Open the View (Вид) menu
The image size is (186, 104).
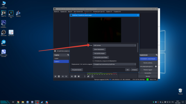[x=70, y=12]
